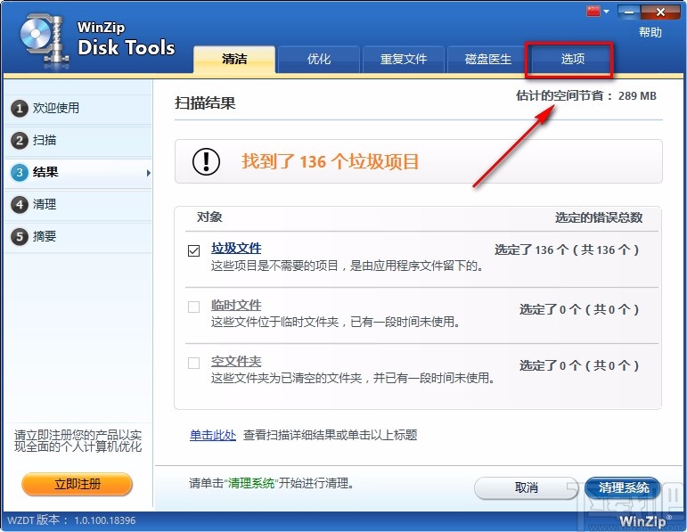Click the 空文件夹 选定了 0 个 count

(579, 365)
